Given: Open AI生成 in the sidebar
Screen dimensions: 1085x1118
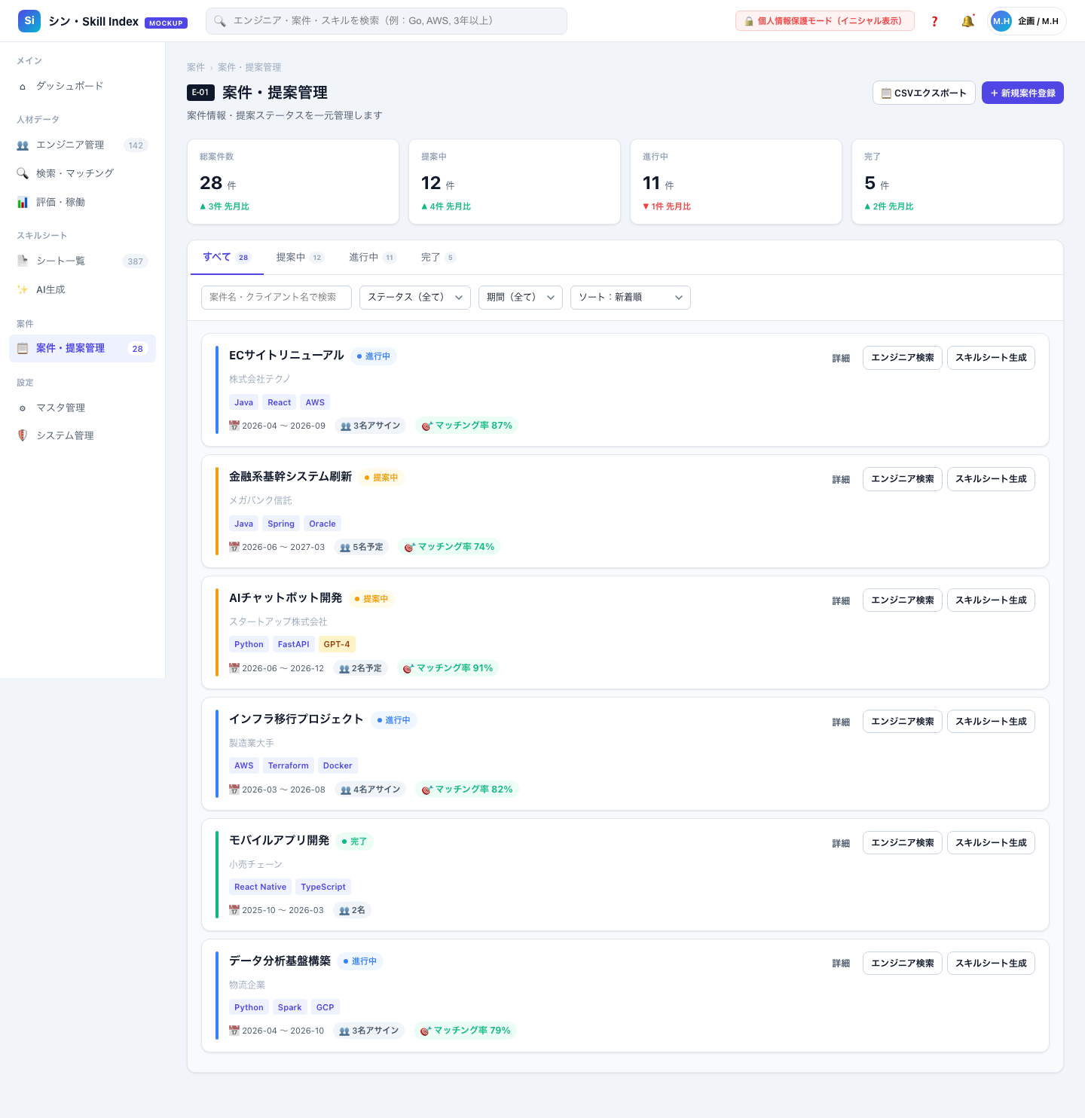Looking at the screenshot, I should [83, 289].
